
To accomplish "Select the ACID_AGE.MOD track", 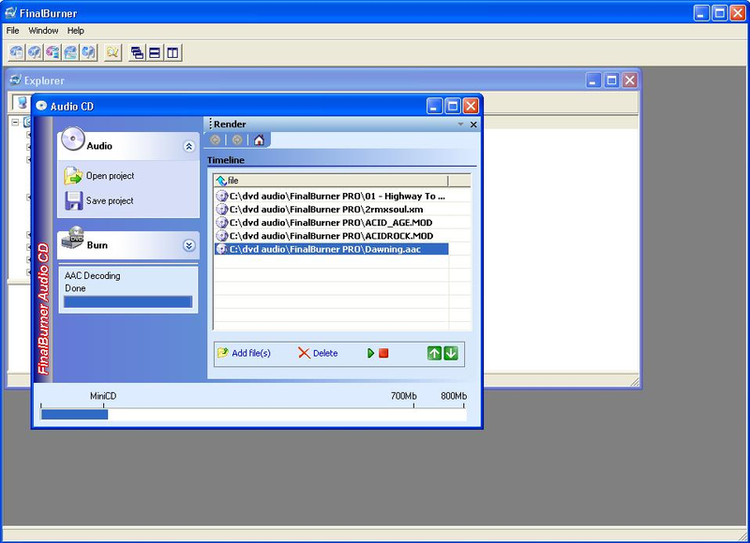I will pos(332,223).
